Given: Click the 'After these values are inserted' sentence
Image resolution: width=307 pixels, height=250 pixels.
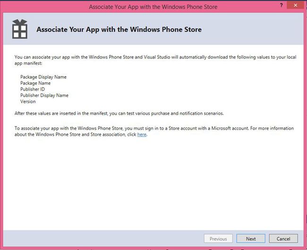Looking at the screenshot, I should point(119,113).
